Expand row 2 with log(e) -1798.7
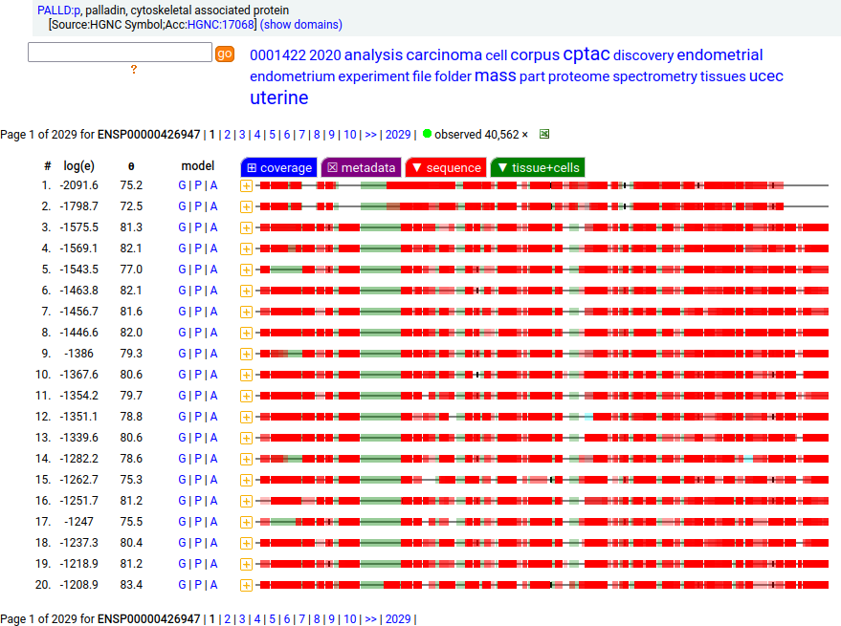 246,206
